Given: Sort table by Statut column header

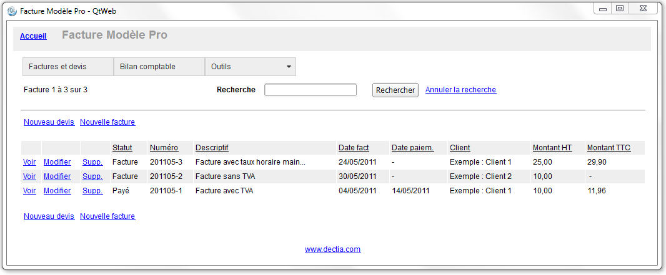Looking at the screenshot, I should pos(122,148).
